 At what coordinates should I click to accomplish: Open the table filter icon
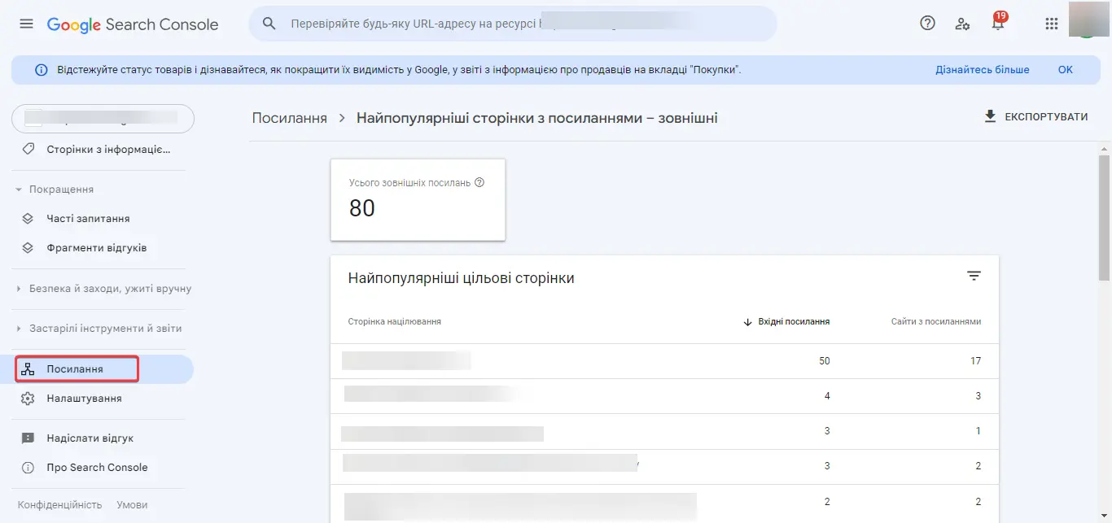974,277
